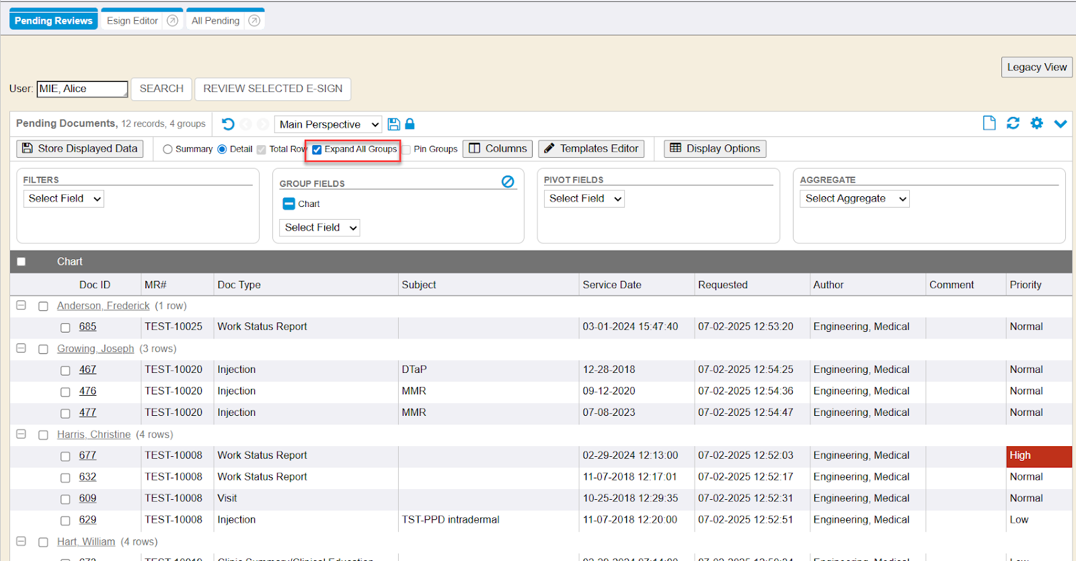Enable the Pin Groups checkbox
The height and width of the screenshot is (561, 1076).
(x=406, y=150)
